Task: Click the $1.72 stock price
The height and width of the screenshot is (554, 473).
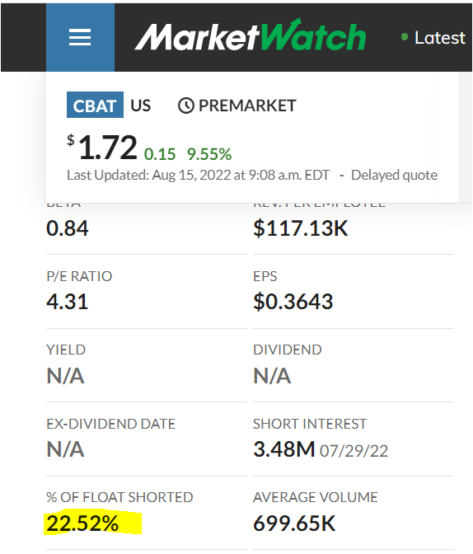Action: point(102,148)
